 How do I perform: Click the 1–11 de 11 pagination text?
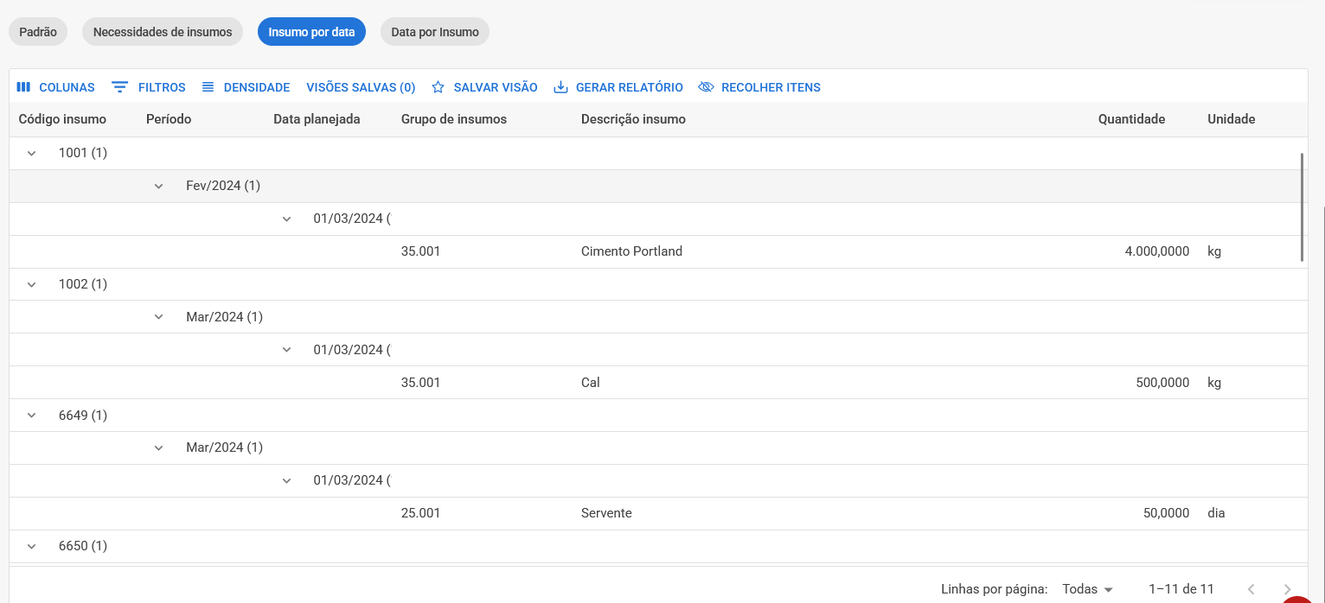(x=1181, y=589)
